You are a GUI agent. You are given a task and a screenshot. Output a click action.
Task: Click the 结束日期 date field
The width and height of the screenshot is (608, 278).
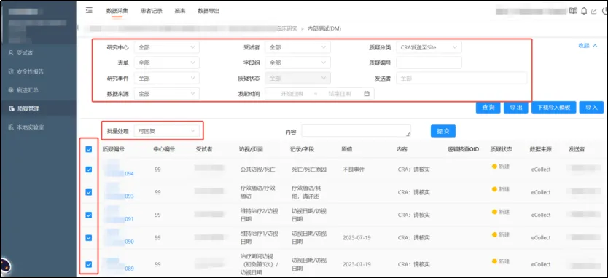340,94
